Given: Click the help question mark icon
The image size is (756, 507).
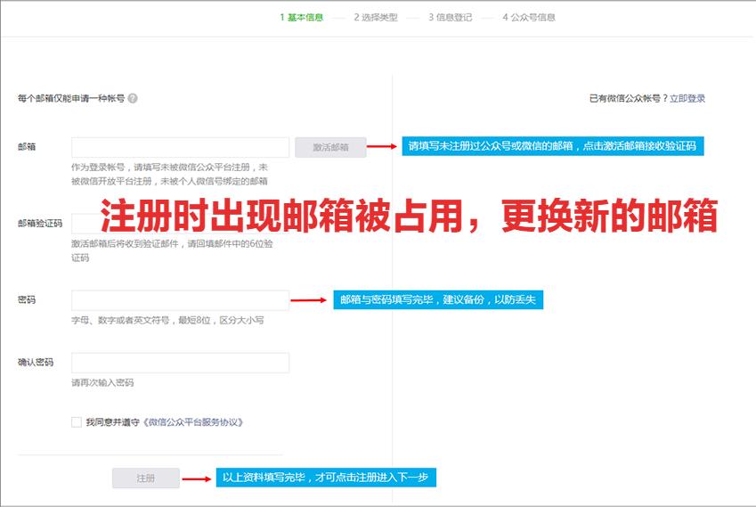Looking at the screenshot, I should click(x=133, y=99).
